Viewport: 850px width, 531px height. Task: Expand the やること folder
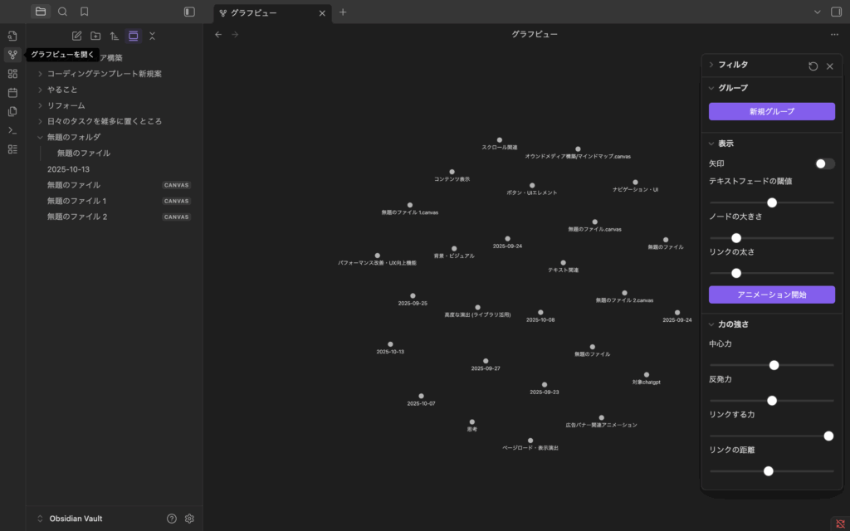[40, 90]
